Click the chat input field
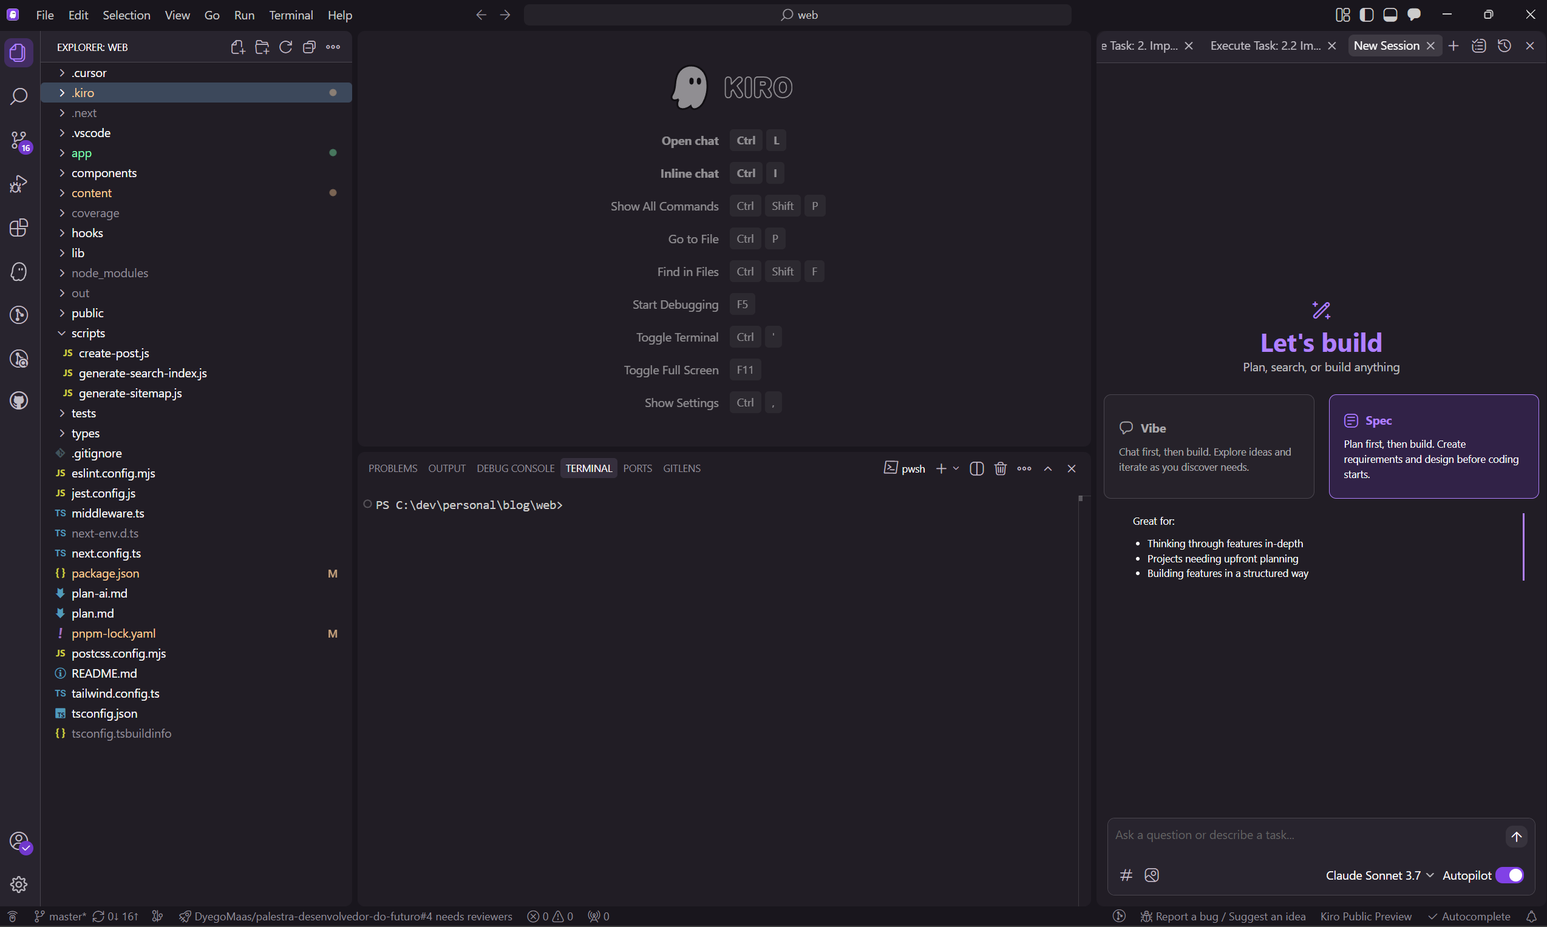The width and height of the screenshot is (1547, 927). pos(1307,835)
